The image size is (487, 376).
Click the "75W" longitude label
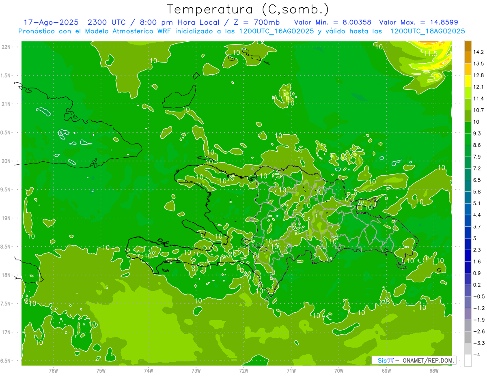click(101, 370)
